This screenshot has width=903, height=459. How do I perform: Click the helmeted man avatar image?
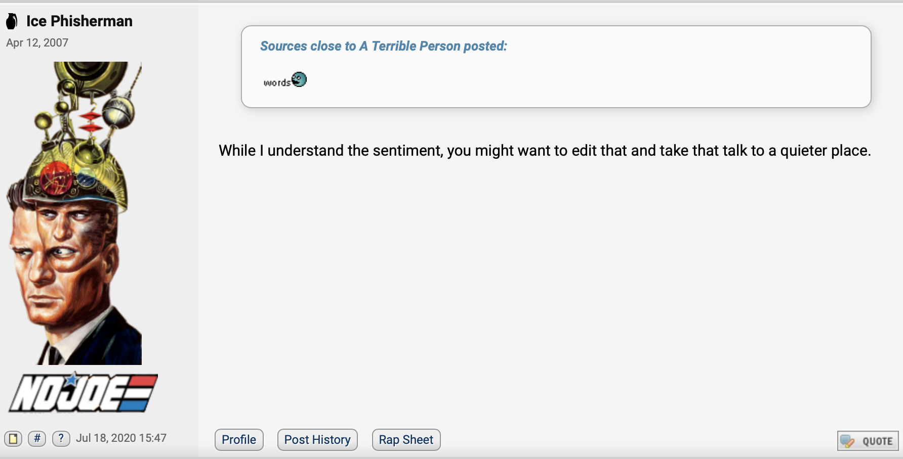click(x=74, y=213)
